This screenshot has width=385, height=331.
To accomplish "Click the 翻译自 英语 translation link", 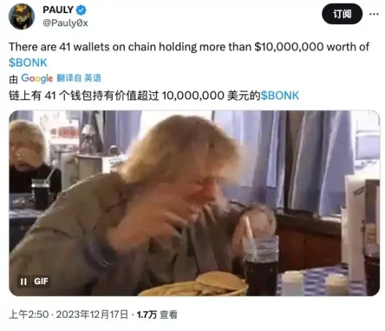I will tap(79, 78).
